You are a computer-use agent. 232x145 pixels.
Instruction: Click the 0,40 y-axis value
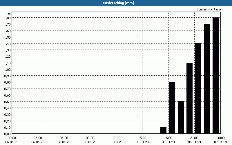8,108
